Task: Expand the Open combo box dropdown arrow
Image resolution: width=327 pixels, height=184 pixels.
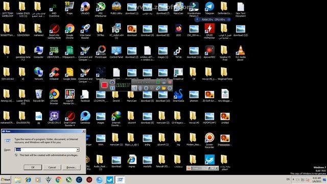Action: coord(78,150)
